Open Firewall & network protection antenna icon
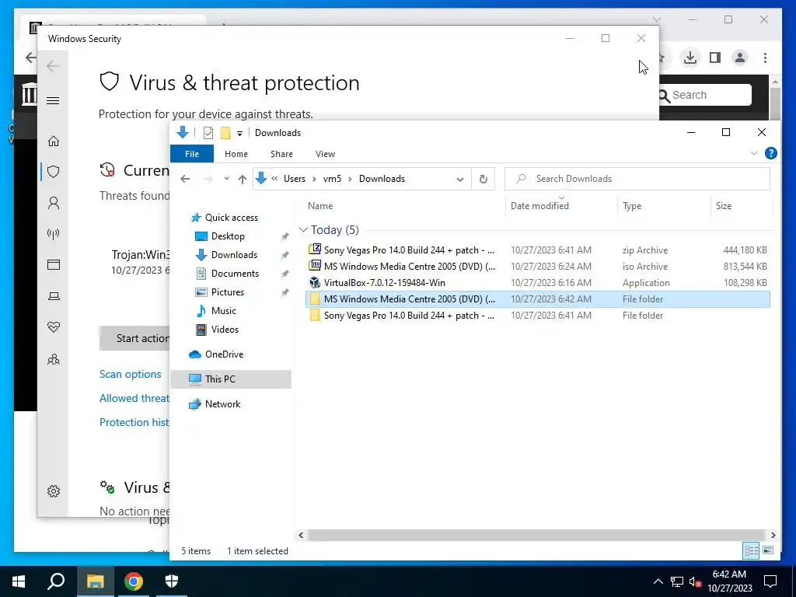796x597 pixels. [54, 233]
